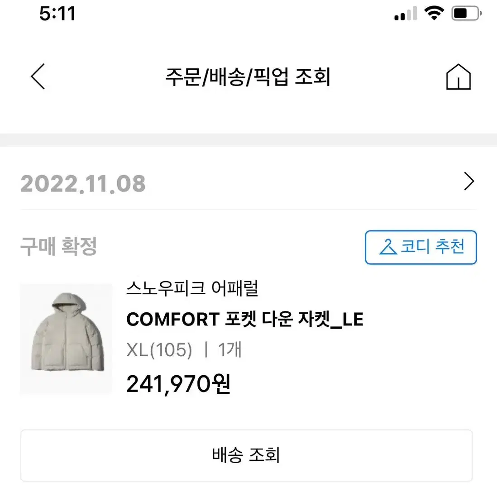Tap the hanger icon in 코디 추천
The image size is (497, 497).
(x=388, y=247)
